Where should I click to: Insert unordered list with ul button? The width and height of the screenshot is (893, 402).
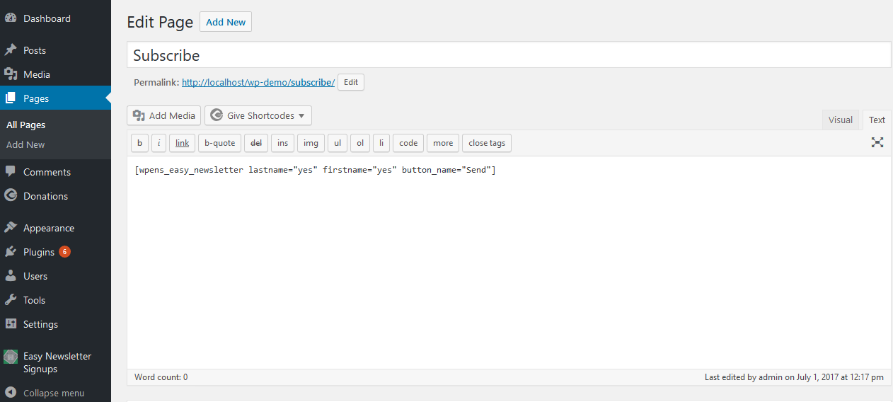pos(338,143)
